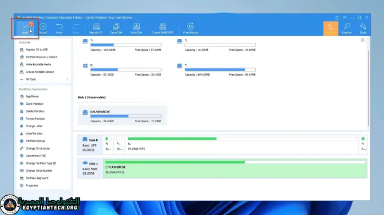
Task: Open Free Backup from the toolbar
Action: [190, 29]
